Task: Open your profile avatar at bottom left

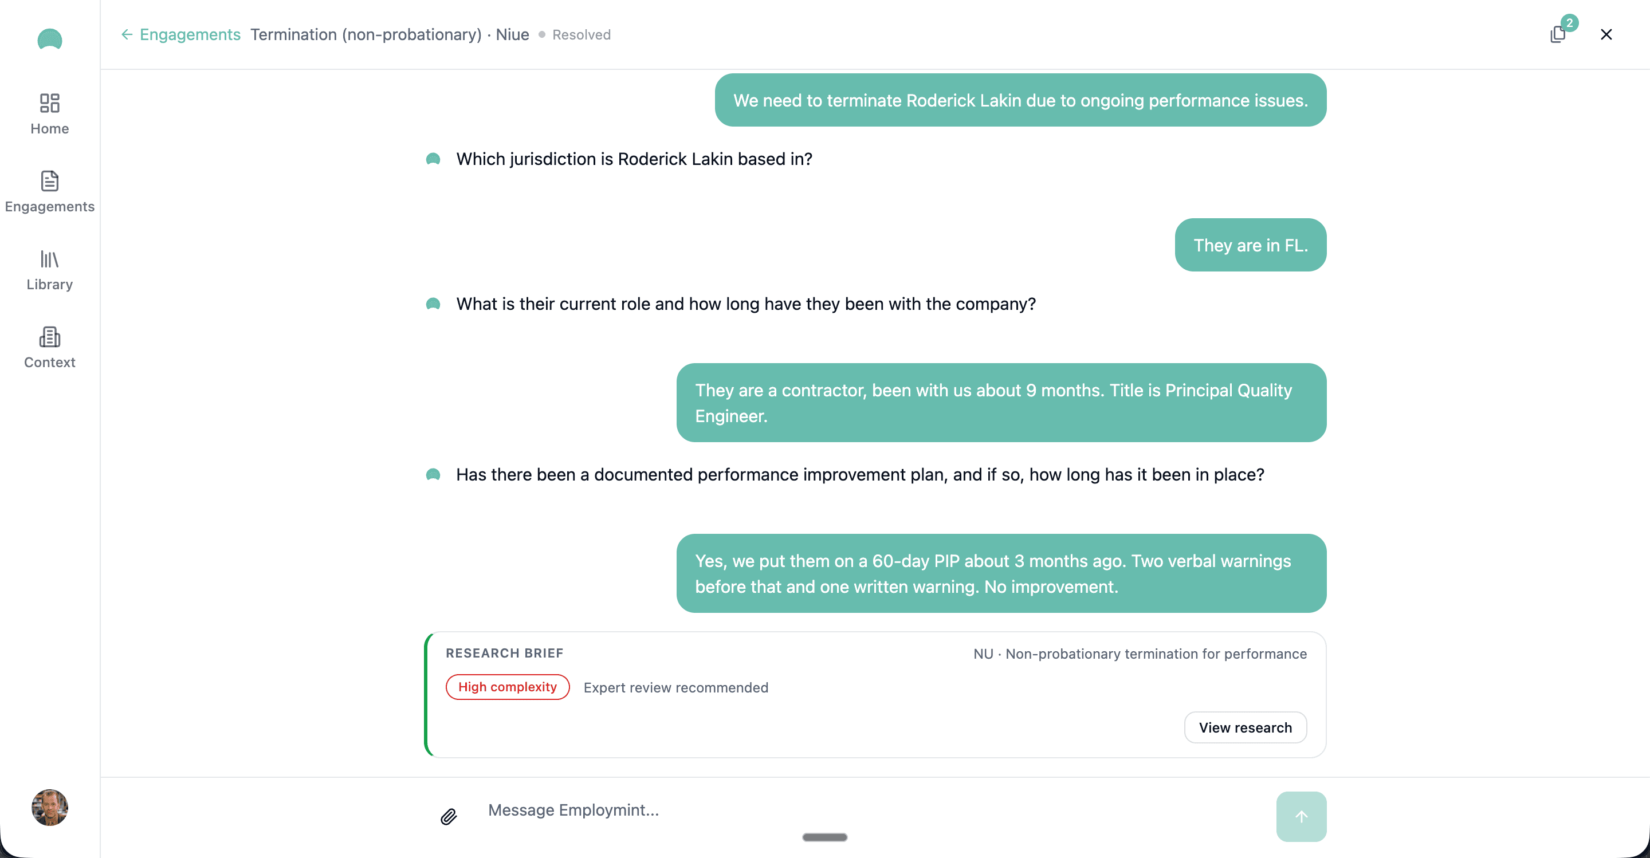Action: click(49, 808)
